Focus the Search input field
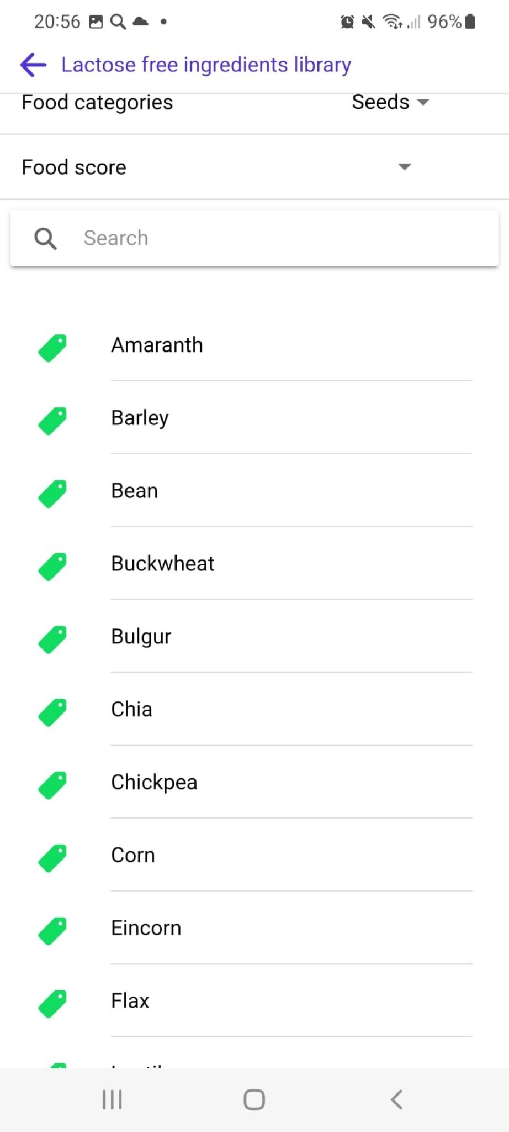This screenshot has width=509, height=1132. click(x=276, y=238)
